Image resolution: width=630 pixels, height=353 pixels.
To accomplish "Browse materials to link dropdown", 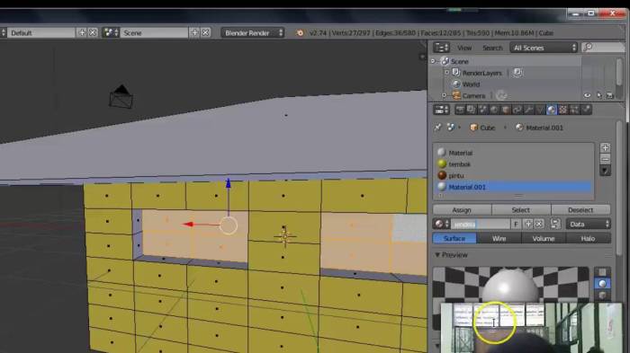I will 442,224.
